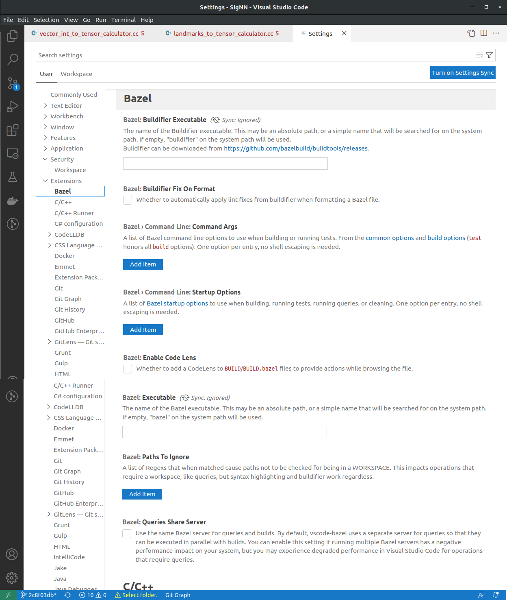Select Bazel in the settings tree
507x600 pixels.
(x=70, y=191)
